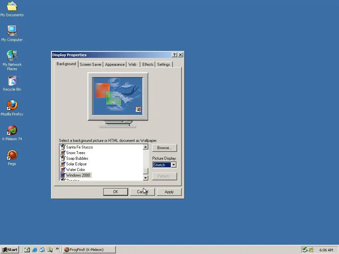
Task: Click wallpaper list scroll down arrow
Action: 146,178
